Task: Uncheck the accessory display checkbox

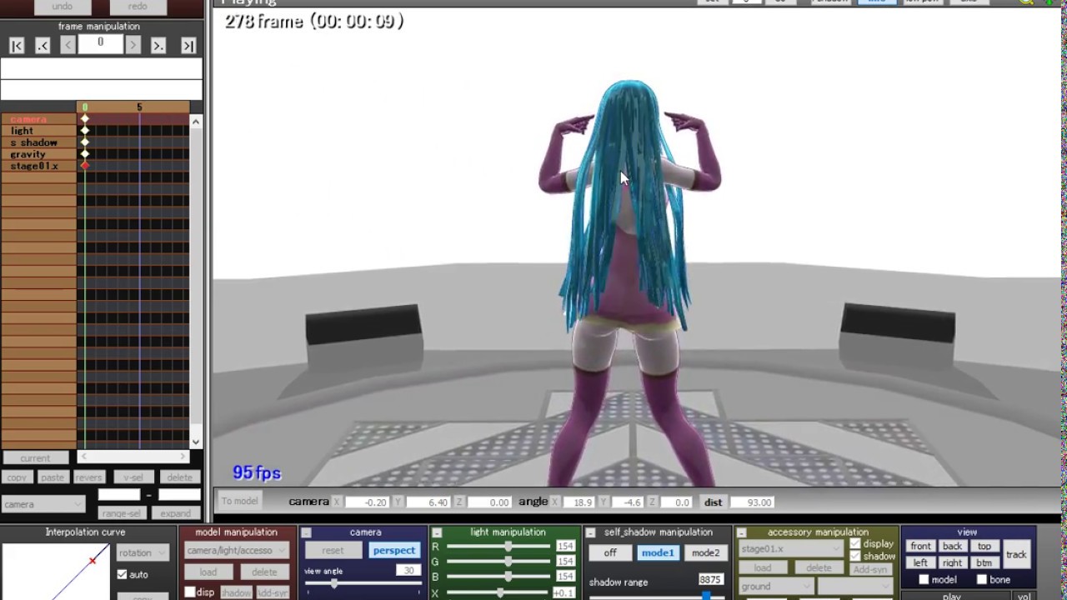Action: tap(854, 544)
